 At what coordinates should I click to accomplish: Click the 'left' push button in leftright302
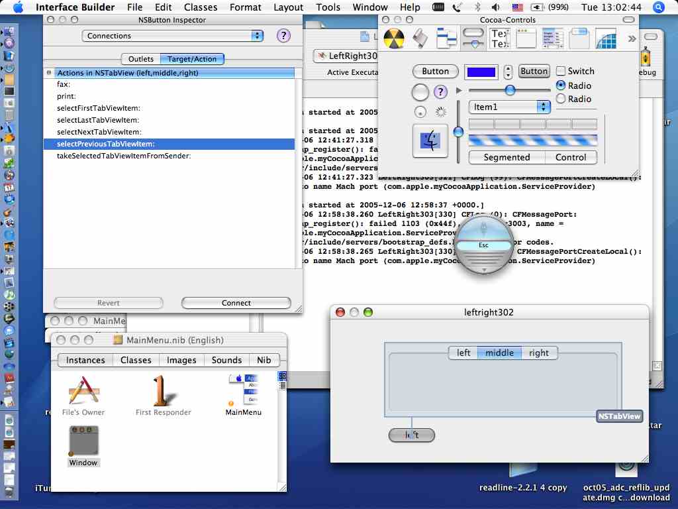click(x=412, y=435)
